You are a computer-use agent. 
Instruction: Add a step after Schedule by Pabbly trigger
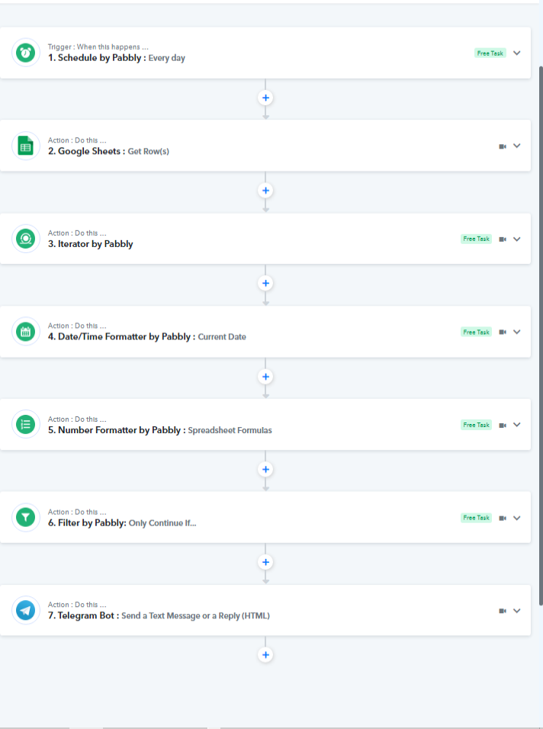point(265,98)
